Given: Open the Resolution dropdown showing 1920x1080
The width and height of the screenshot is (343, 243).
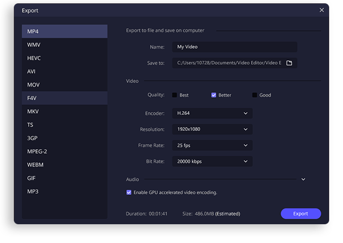Looking at the screenshot, I should pyautogui.click(x=212, y=129).
